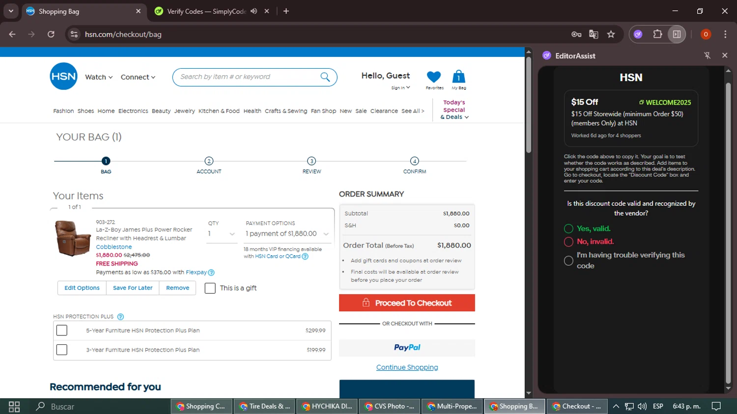Click HSN Protection Plus help icon

[x=120, y=317]
